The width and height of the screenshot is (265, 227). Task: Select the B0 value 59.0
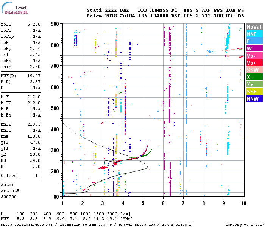(x=35, y=161)
